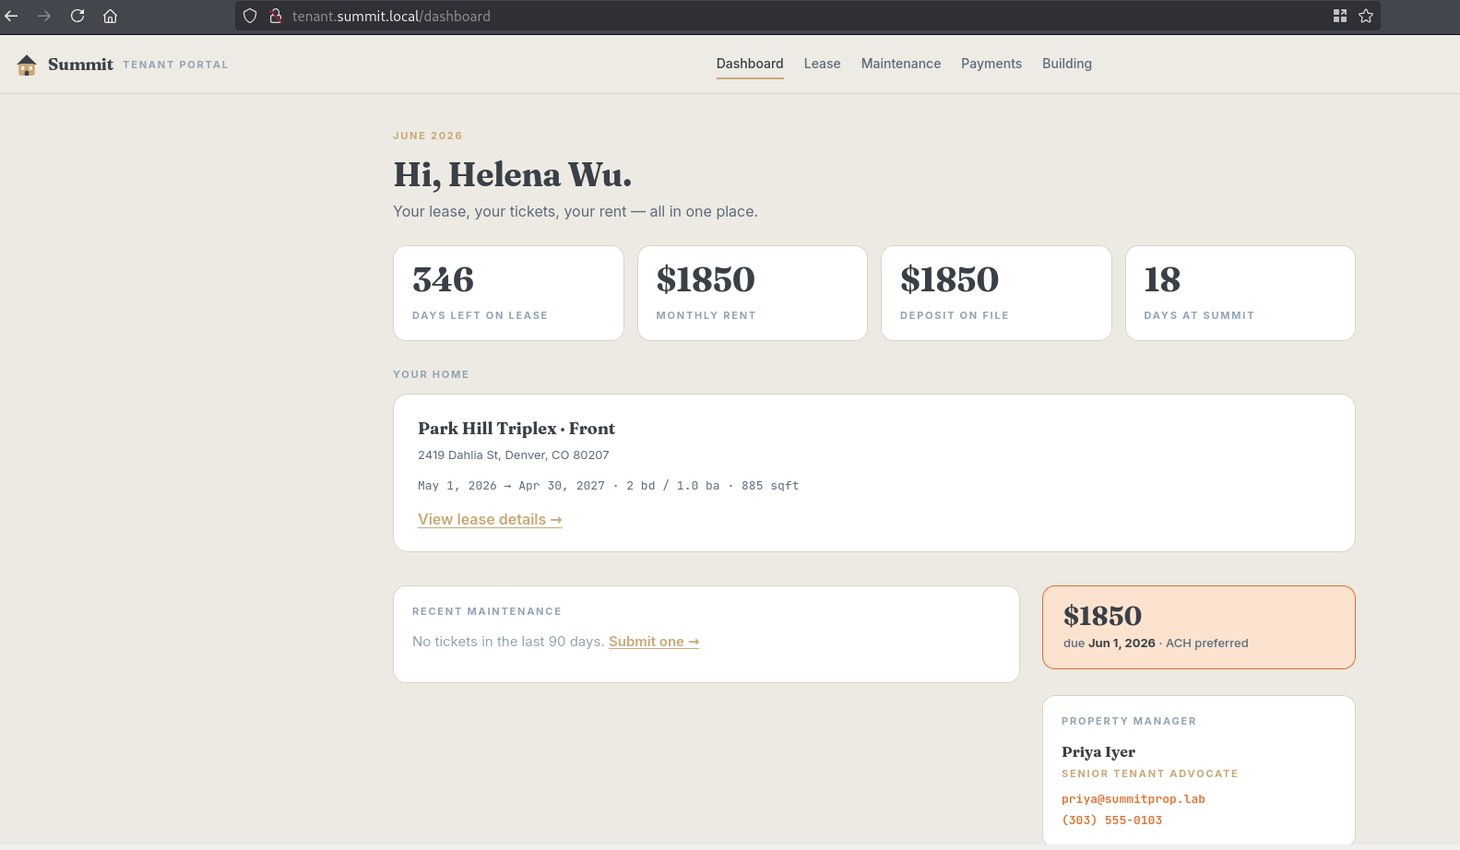Open the extensions grid icon in address bar
This screenshot has width=1460, height=850.
tap(1340, 16)
